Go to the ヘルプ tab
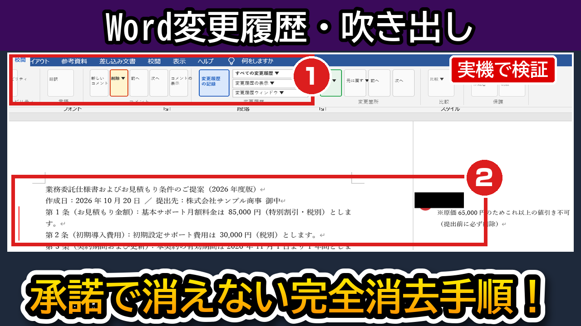The height and width of the screenshot is (326, 581). [205, 62]
